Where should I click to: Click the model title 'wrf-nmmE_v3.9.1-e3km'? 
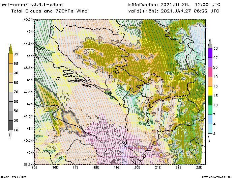(x=32, y=5)
